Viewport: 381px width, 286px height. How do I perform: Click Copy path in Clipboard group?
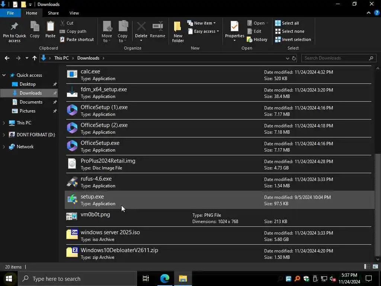click(73, 31)
